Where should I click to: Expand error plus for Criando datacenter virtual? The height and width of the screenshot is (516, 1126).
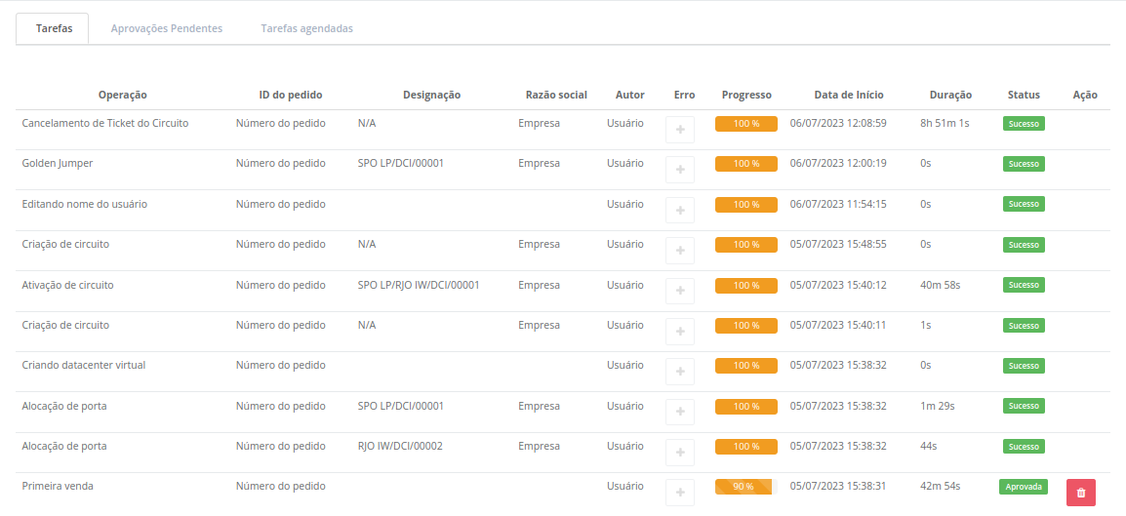[x=680, y=373]
